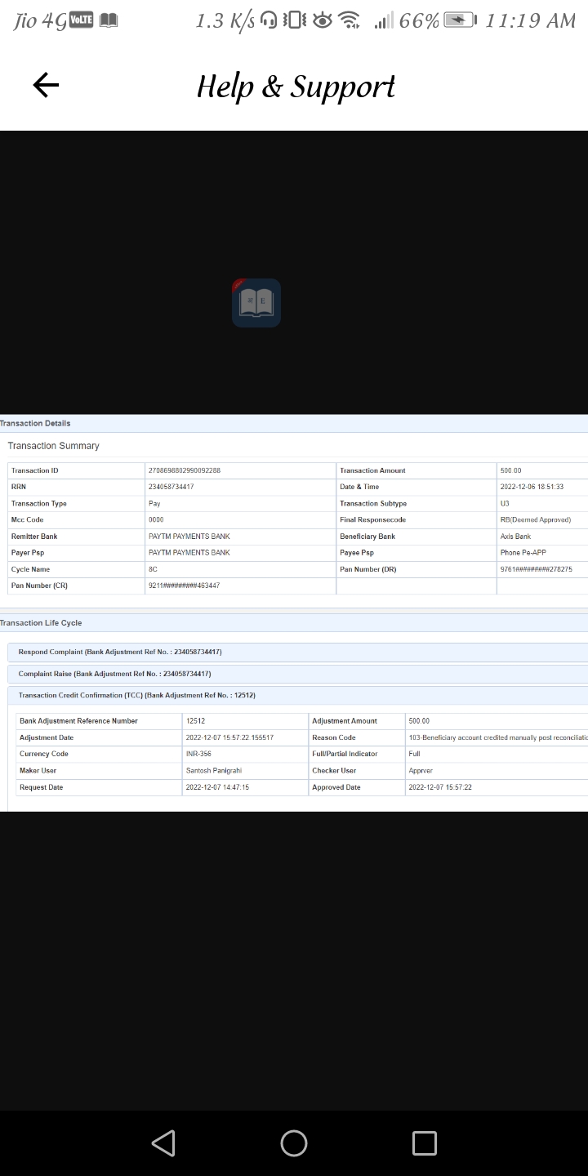Image resolution: width=588 pixels, height=1176 pixels.
Task: Tap the Help & Support title
Action: pyautogui.click(x=296, y=86)
